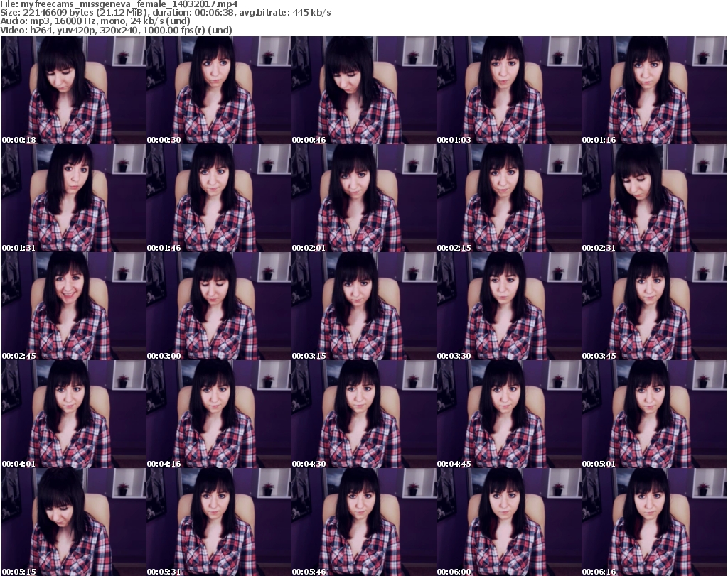Open the frame stamped 00:01:46
Screen dimensions: 728x576
[219, 198]
